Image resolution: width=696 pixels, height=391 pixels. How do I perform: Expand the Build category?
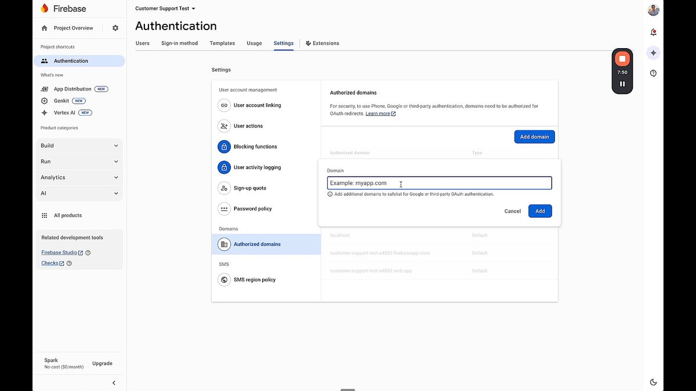(x=79, y=146)
